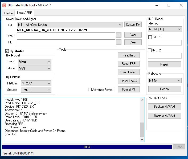The image size is (188, 159).
Task: Click the IMEI 2 input field
Action: coord(165,56)
